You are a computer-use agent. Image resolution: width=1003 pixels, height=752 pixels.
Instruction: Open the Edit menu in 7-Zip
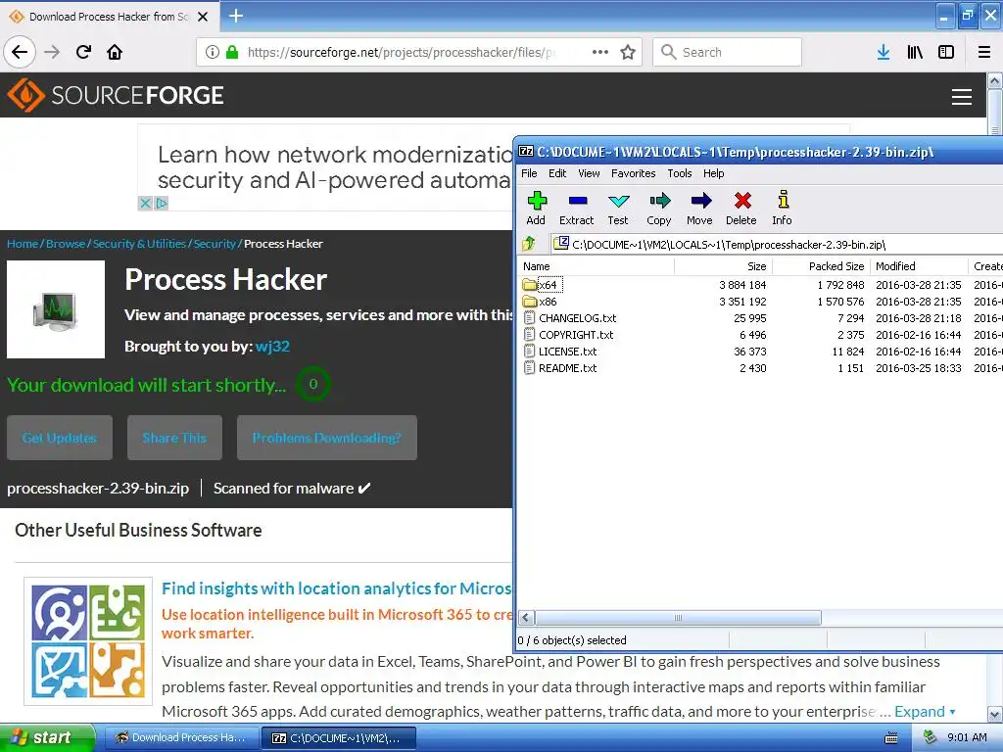557,173
